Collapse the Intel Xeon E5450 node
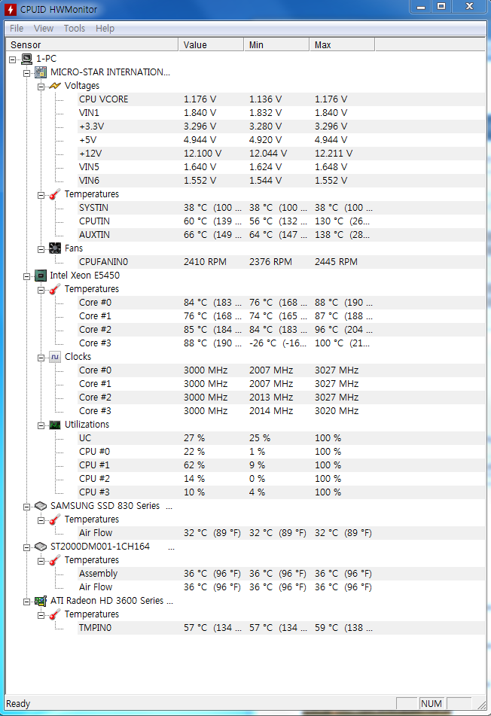The width and height of the screenshot is (491, 716). pyautogui.click(x=27, y=276)
